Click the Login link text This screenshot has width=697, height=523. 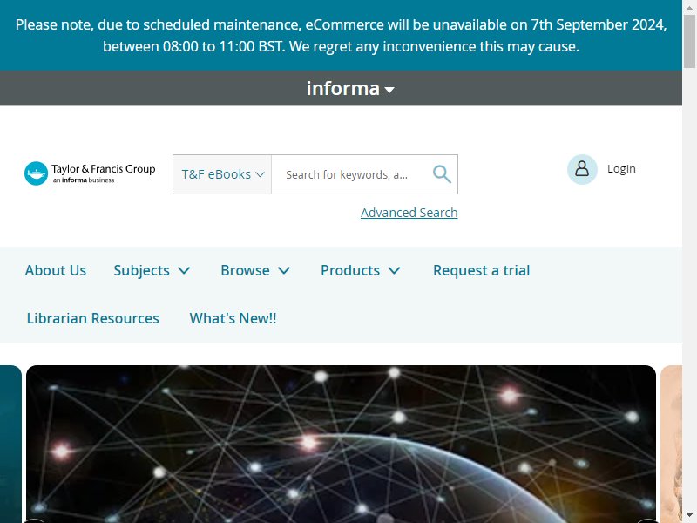click(621, 169)
